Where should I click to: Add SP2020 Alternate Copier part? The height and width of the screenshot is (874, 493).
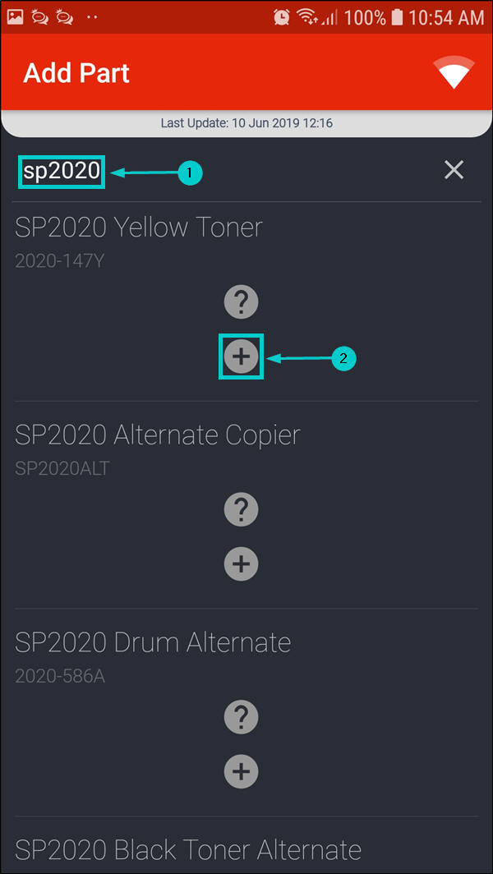click(x=241, y=563)
